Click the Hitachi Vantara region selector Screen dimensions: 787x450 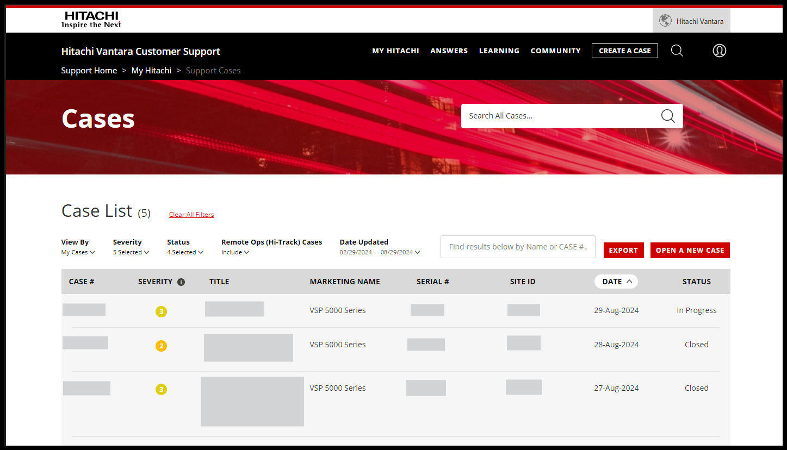coord(691,21)
